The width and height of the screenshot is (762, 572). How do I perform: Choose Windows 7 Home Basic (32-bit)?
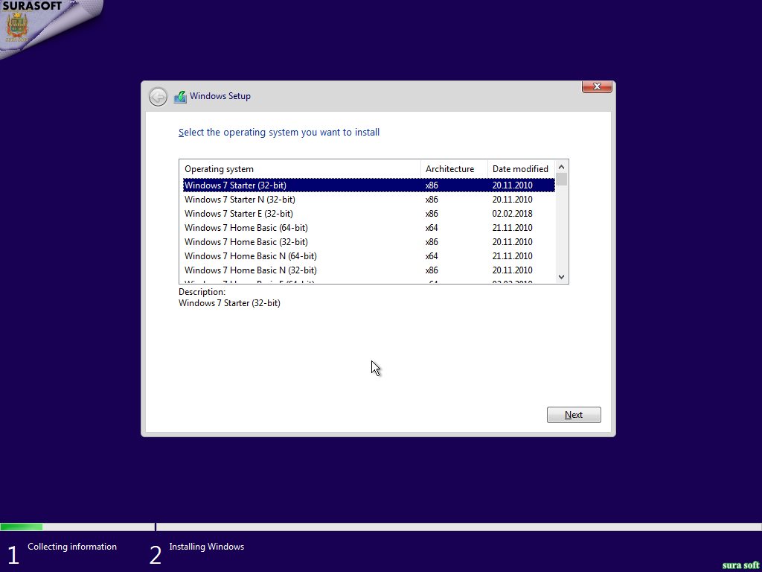(x=369, y=242)
